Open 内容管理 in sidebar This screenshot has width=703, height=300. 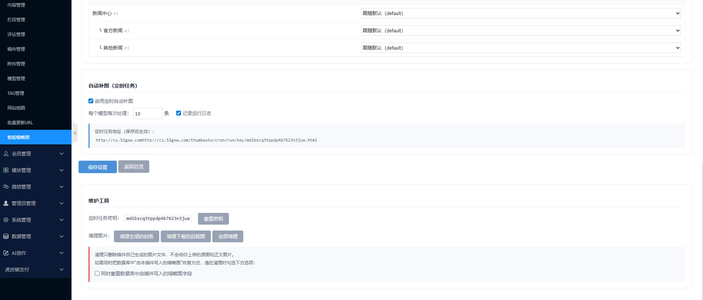[x=36, y=5]
